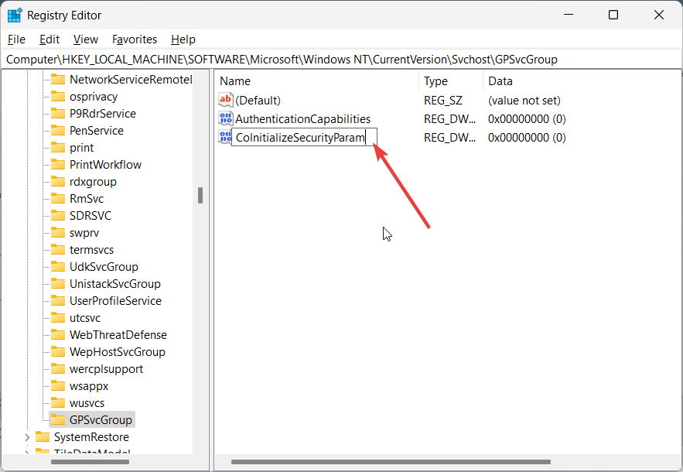Click the NetworkServiceRemote folder icon

[57, 80]
